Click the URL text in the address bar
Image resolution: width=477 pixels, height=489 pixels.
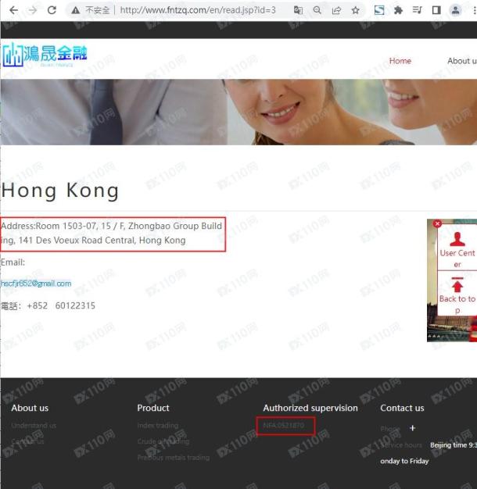[x=198, y=10]
